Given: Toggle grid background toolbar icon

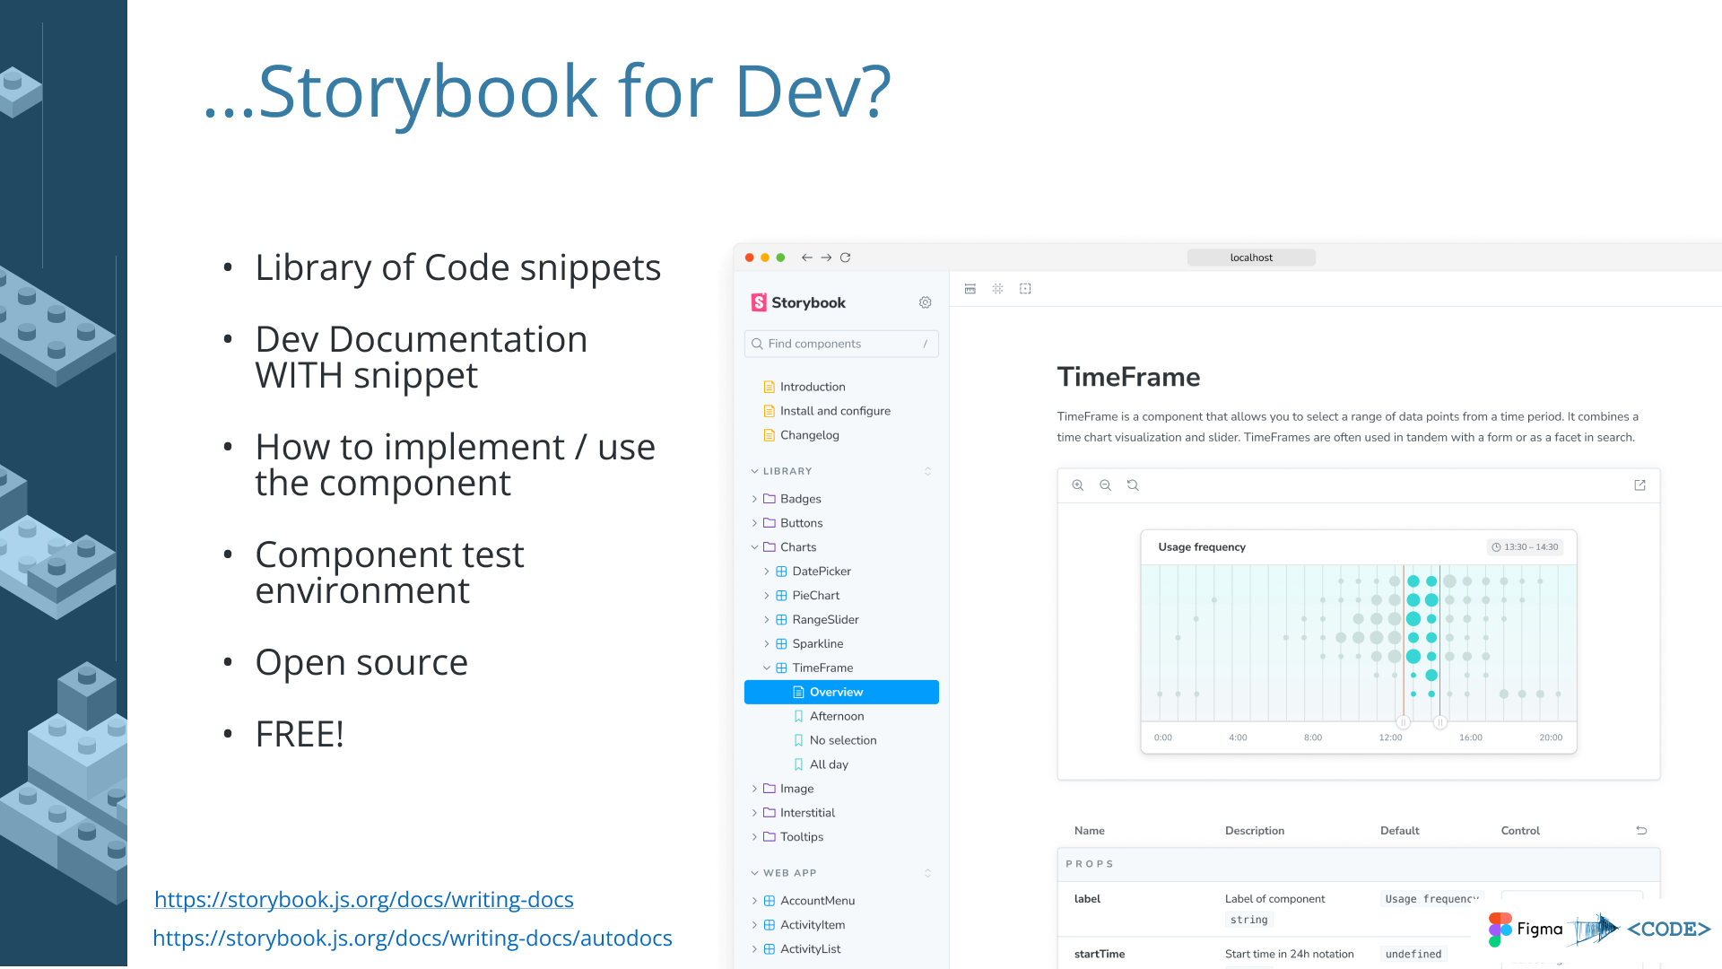Looking at the screenshot, I should click(997, 289).
